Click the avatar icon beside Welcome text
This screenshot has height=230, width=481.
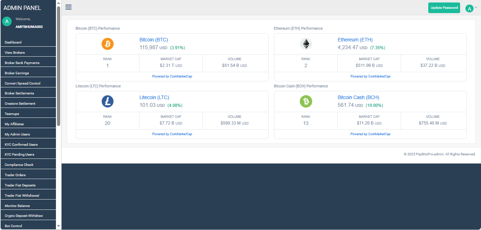7,21
